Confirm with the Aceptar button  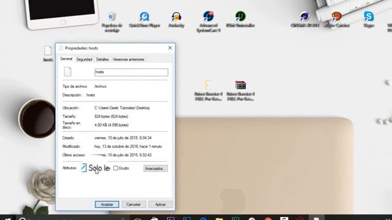pyautogui.click(x=107, y=204)
